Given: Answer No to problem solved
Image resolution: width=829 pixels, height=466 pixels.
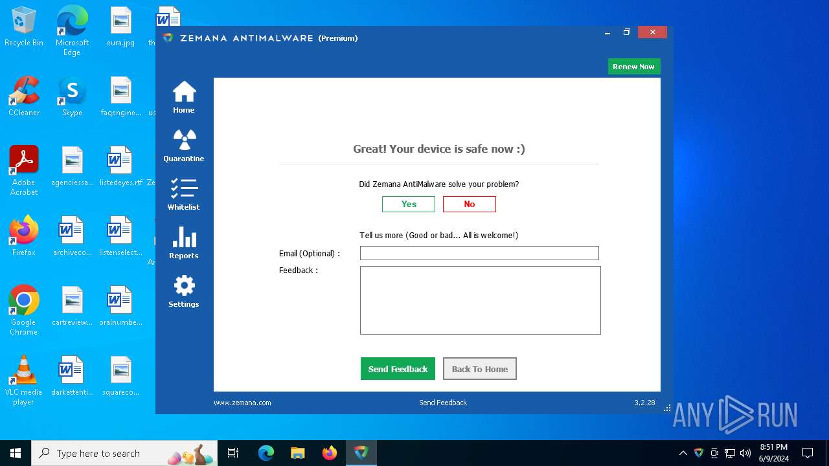Looking at the screenshot, I should click(x=470, y=204).
